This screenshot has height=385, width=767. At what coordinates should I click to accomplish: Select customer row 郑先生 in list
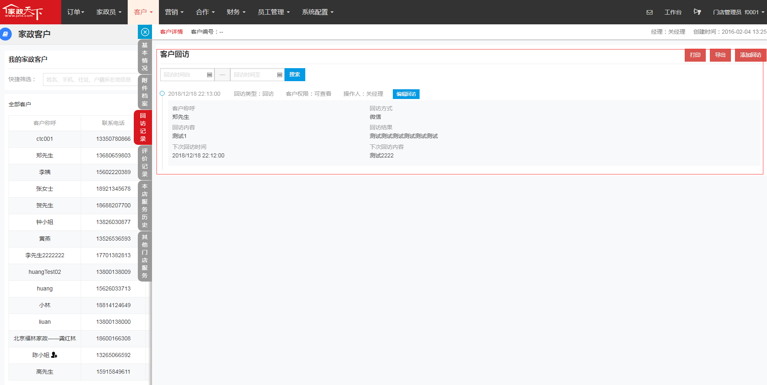point(77,155)
